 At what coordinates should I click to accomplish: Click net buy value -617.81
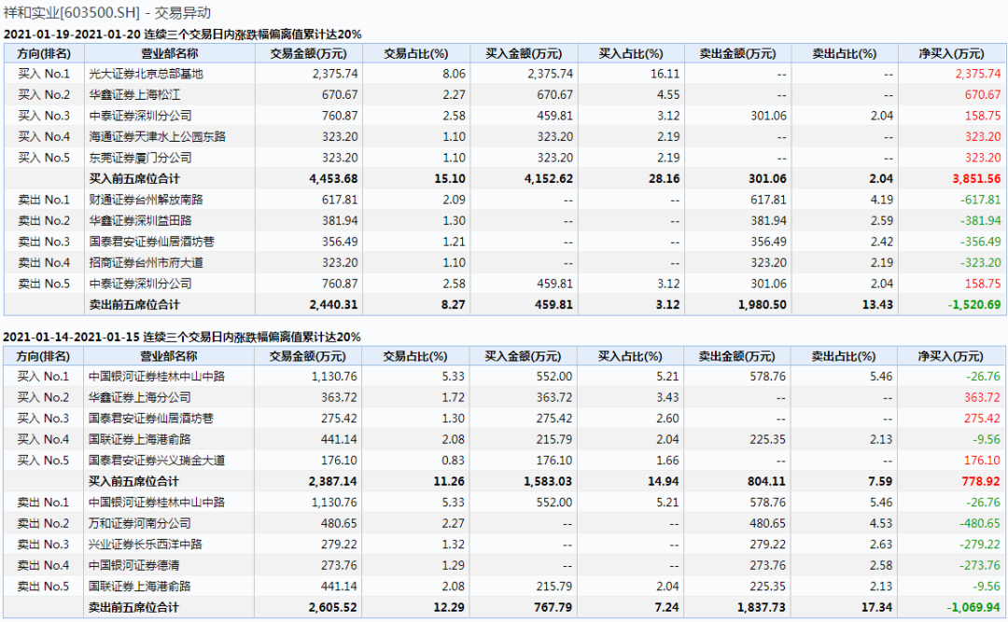(x=981, y=200)
